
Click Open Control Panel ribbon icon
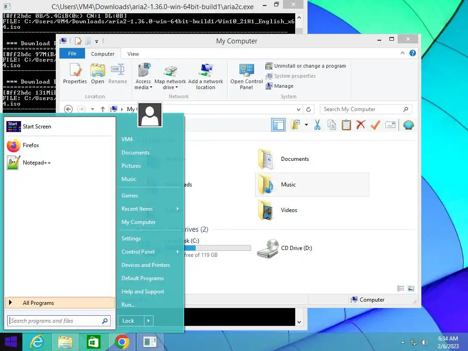246,76
